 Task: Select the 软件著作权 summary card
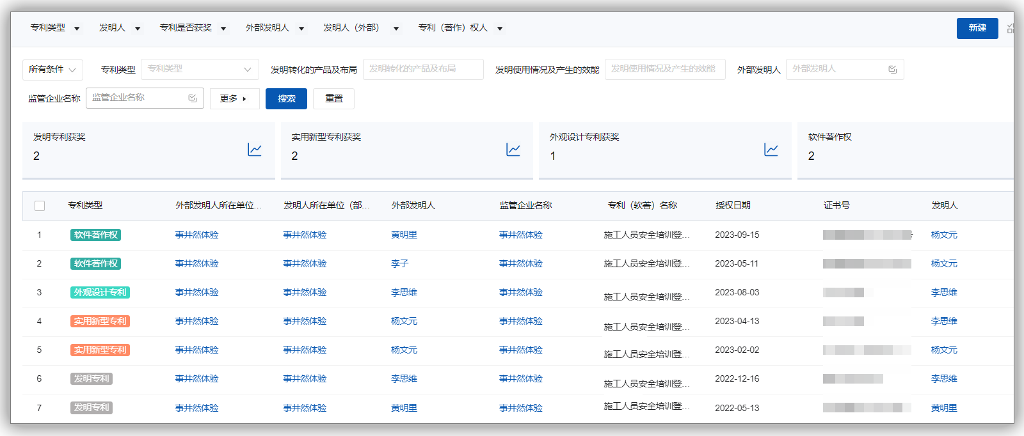point(906,150)
